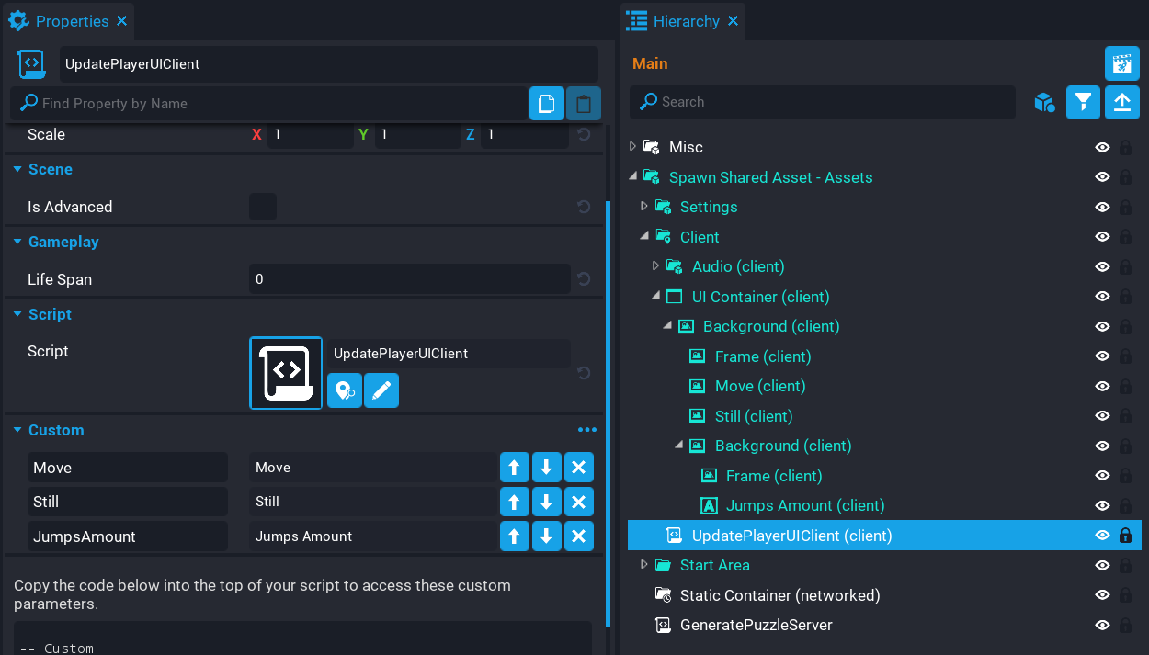This screenshot has width=1149, height=655.
Task: Enable the Is Advanced checkbox
Action: pyautogui.click(x=263, y=207)
